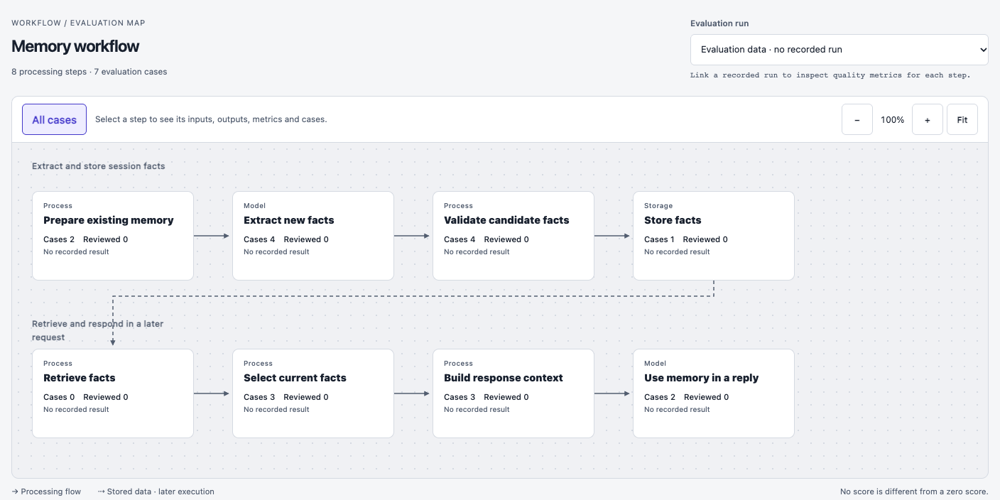Click the Fit view button
Screen dimensions: 1000x500
click(x=962, y=119)
